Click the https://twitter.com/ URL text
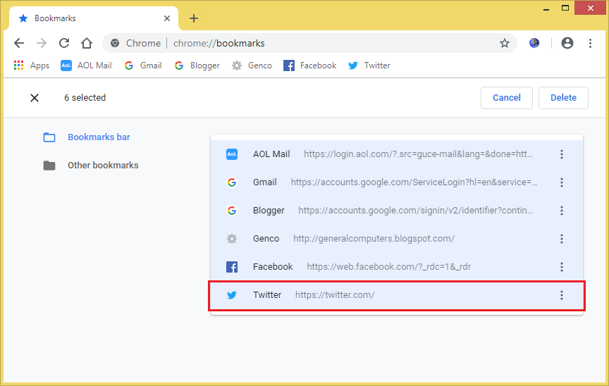Image resolution: width=609 pixels, height=386 pixels. click(335, 295)
